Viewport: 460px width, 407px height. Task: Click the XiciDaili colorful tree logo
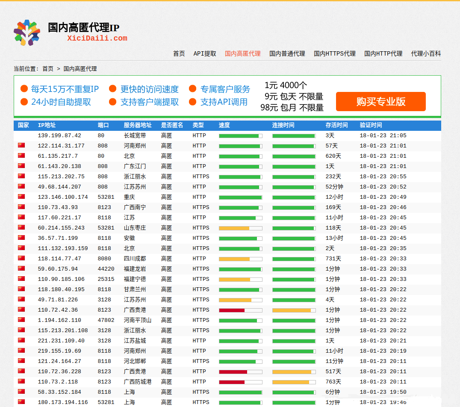[27, 32]
